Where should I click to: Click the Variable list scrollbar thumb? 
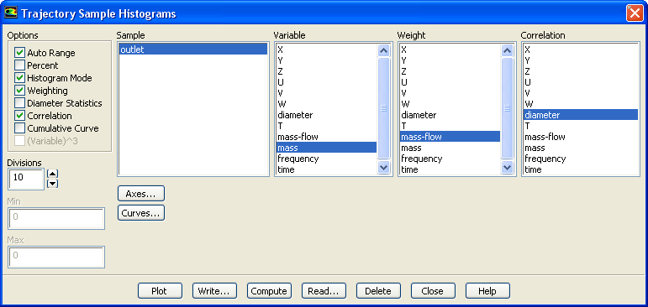click(x=384, y=108)
